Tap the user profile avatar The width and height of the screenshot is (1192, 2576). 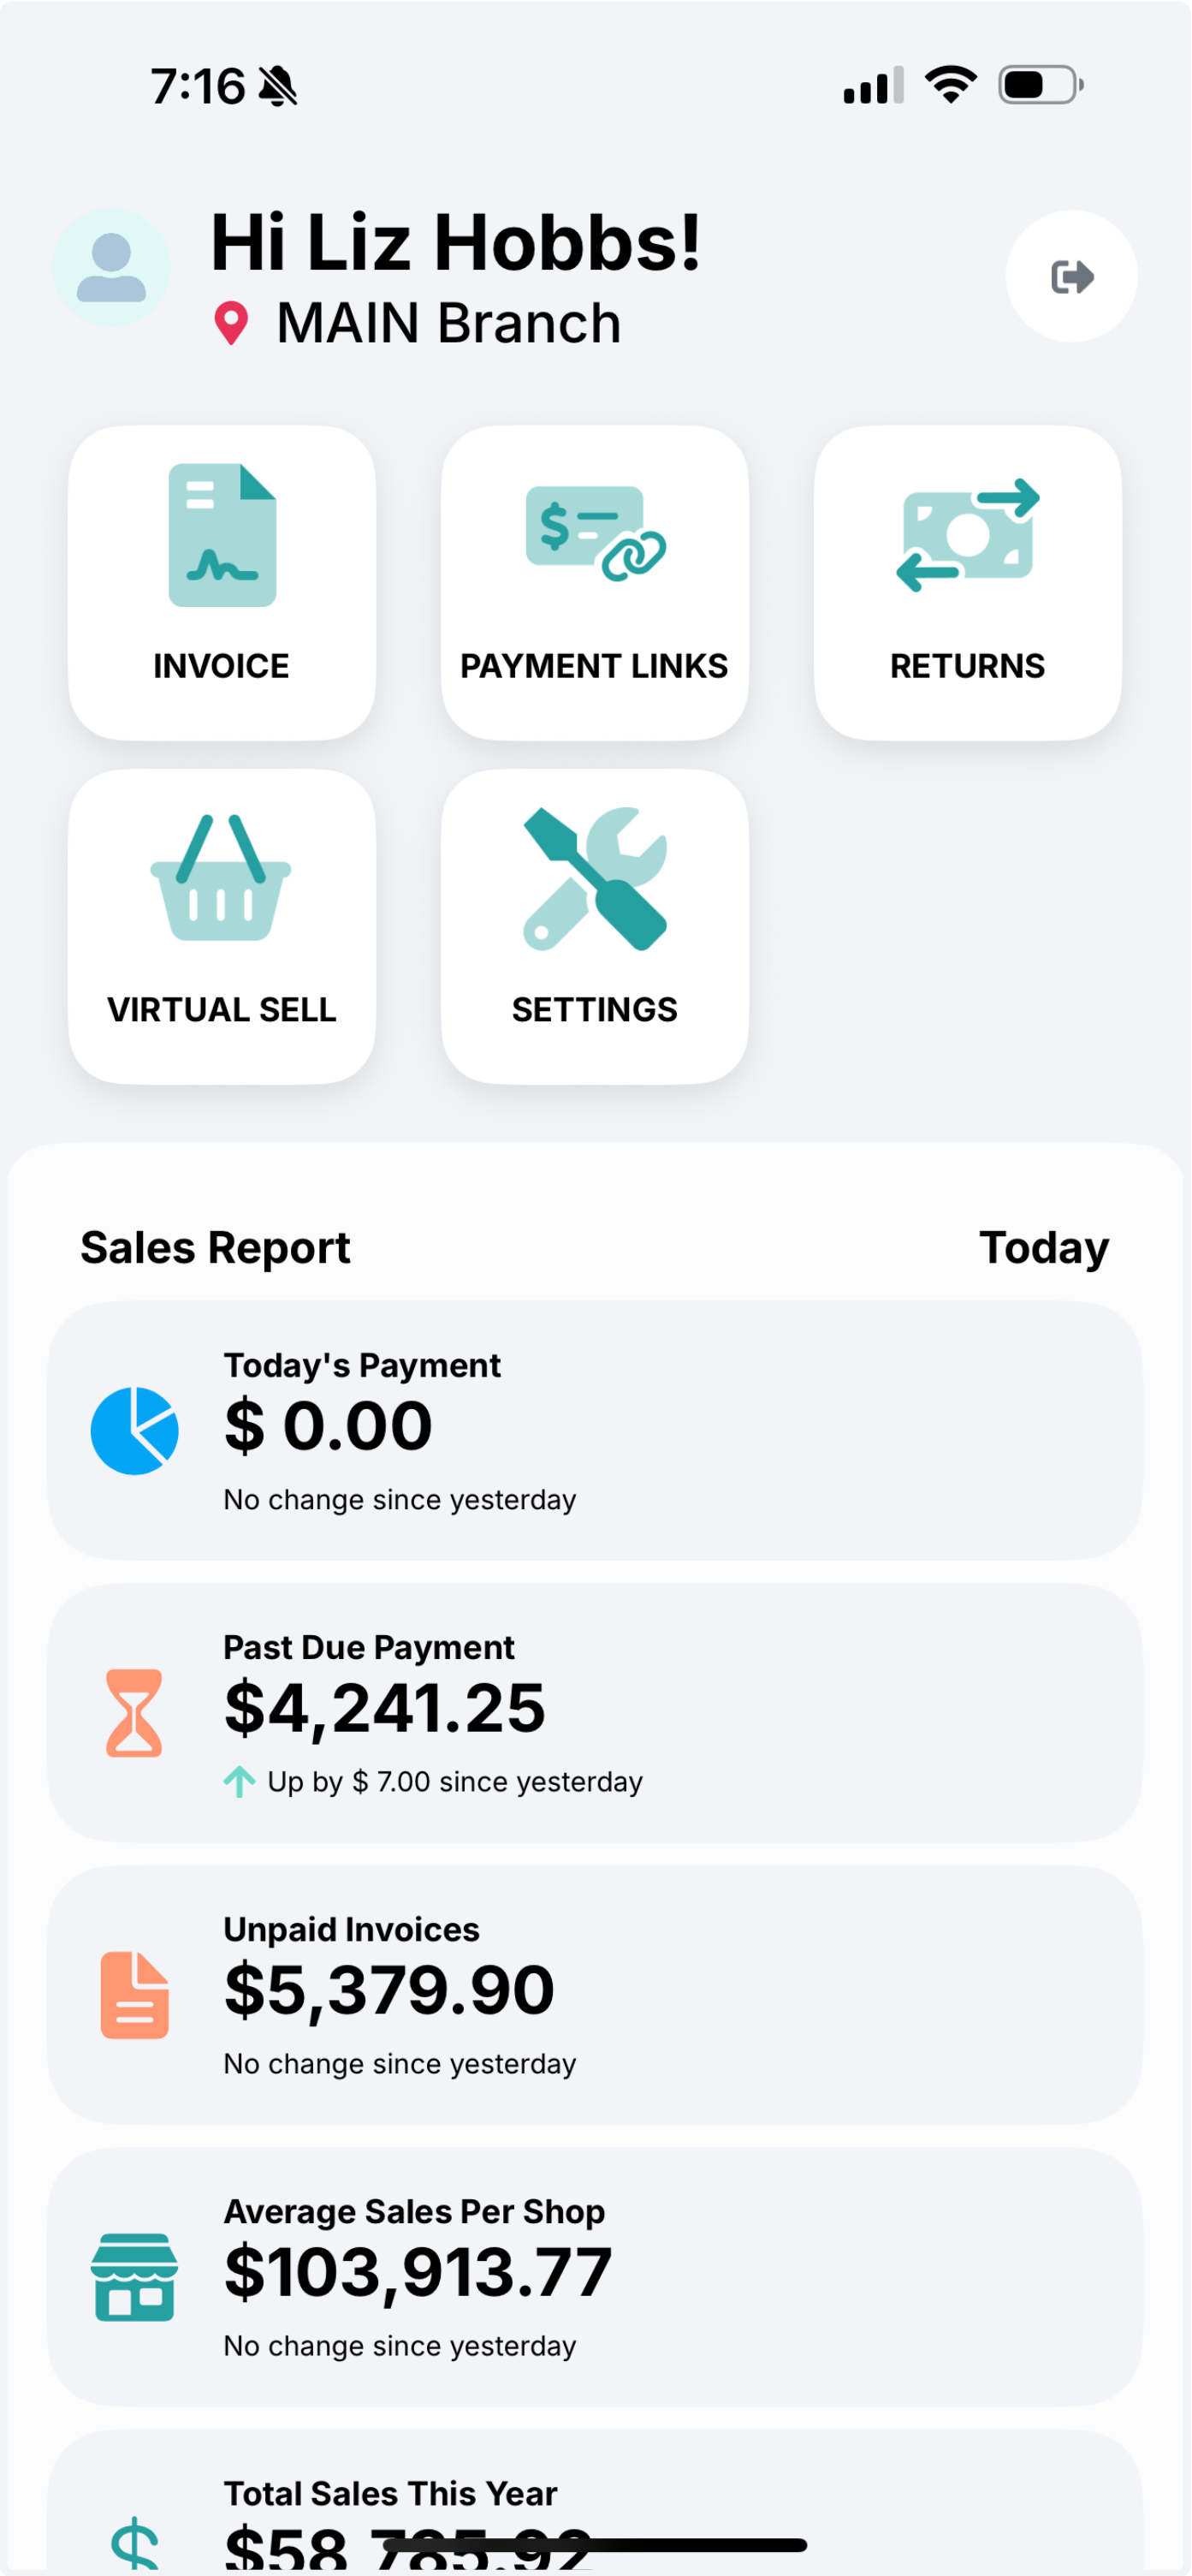(x=111, y=267)
